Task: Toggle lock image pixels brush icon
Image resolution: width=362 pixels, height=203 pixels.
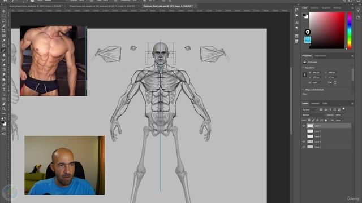Action: coord(313,120)
